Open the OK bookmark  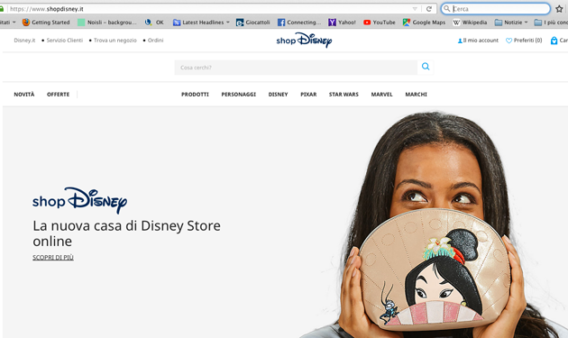[x=154, y=23]
